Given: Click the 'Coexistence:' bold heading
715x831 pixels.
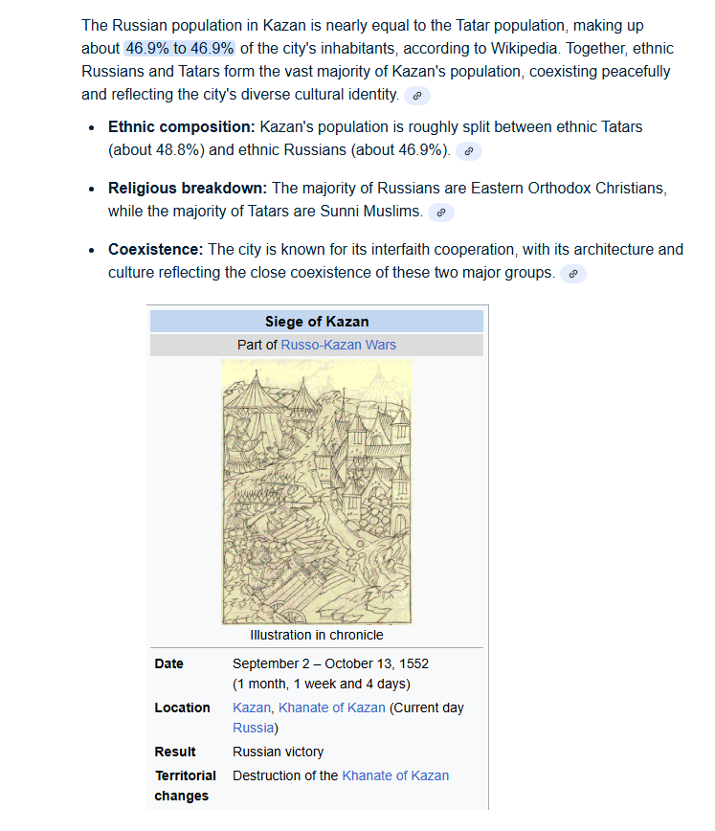Looking at the screenshot, I should point(156,250).
